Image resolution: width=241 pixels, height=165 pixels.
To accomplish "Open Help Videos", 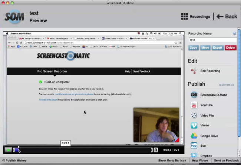I will click(200, 161).
